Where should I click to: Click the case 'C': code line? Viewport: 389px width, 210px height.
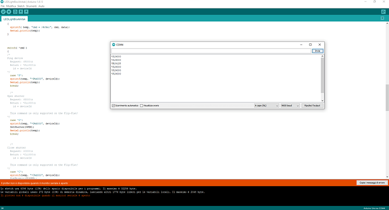click(x=16, y=172)
